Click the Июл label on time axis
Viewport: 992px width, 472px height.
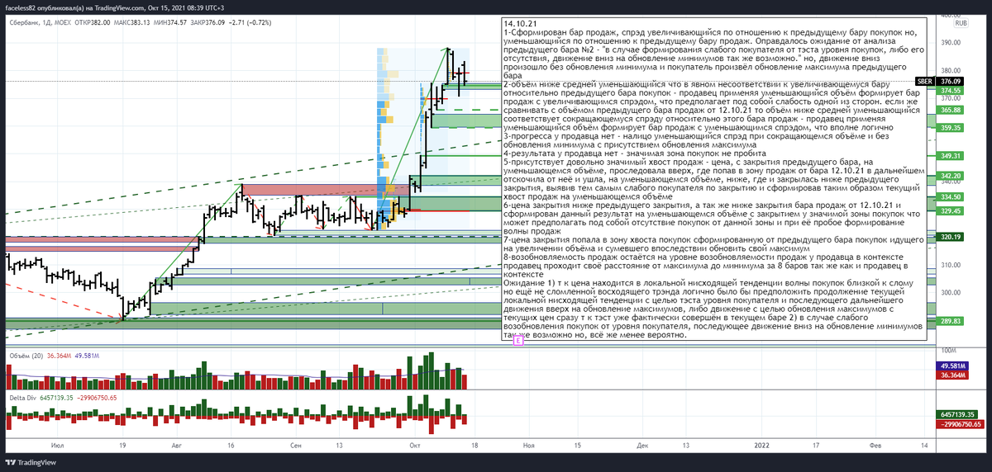pos(57,444)
